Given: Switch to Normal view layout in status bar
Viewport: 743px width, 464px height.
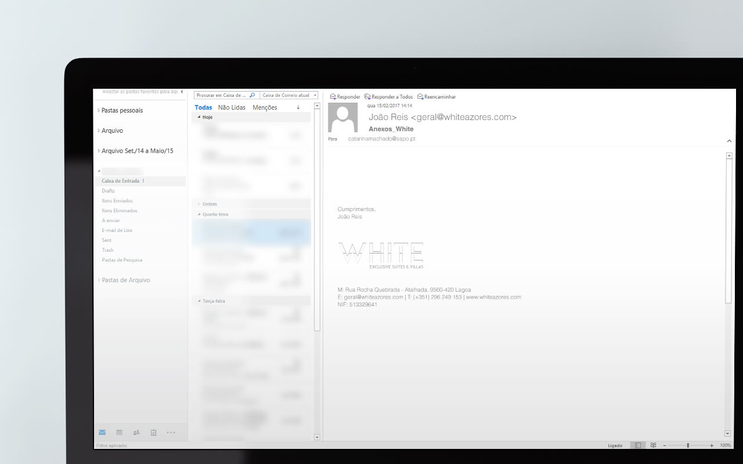Looking at the screenshot, I should (638, 445).
